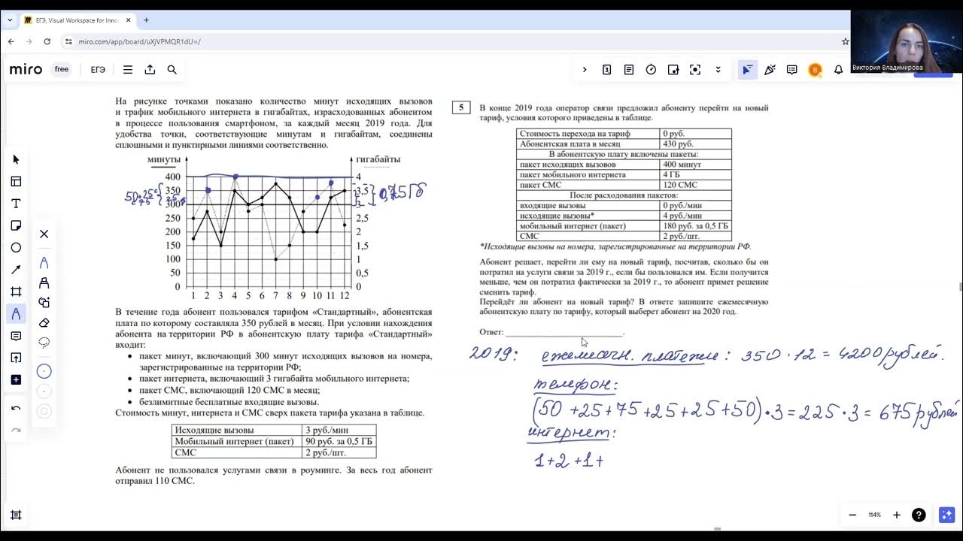
Task: Toggle the active Pen tool in main toolbar
Action: pos(16,313)
